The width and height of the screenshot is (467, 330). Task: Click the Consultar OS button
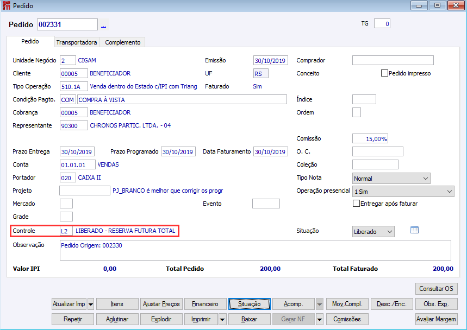(437, 289)
